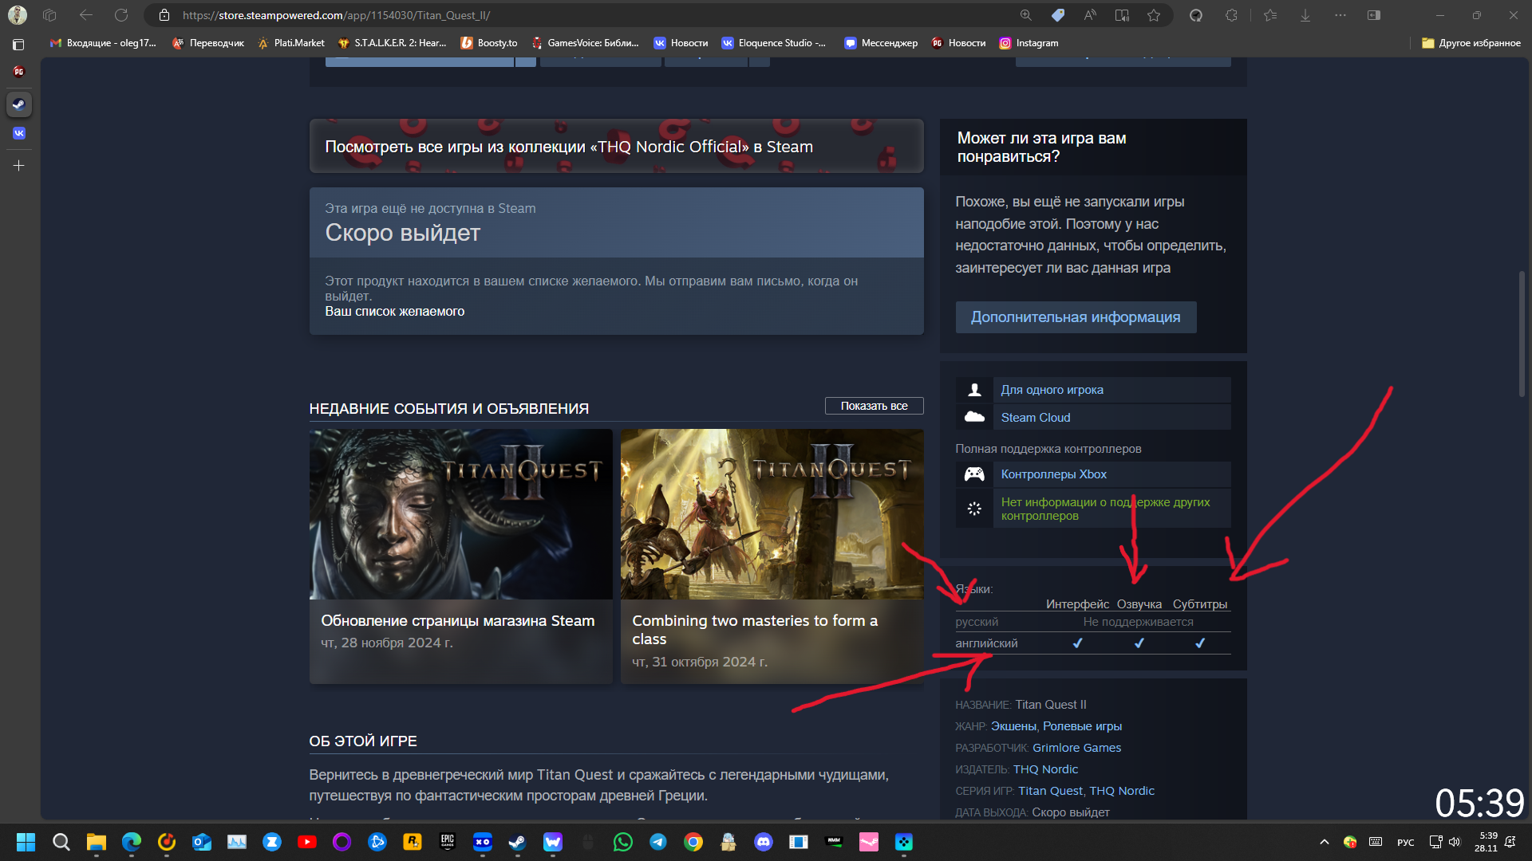The image size is (1532, 861).
Task: Open Discord from the taskbar
Action: [764, 842]
